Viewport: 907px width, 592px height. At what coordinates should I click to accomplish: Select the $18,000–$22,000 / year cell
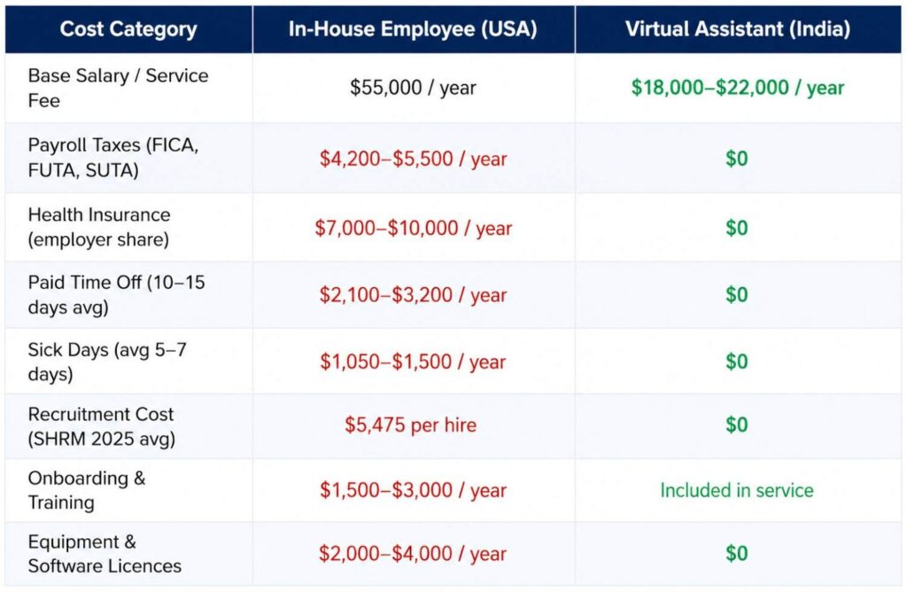[x=737, y=88]
